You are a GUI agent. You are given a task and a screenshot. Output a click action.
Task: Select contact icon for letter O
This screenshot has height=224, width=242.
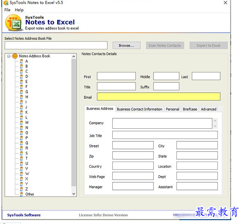[x=21, y=133]
